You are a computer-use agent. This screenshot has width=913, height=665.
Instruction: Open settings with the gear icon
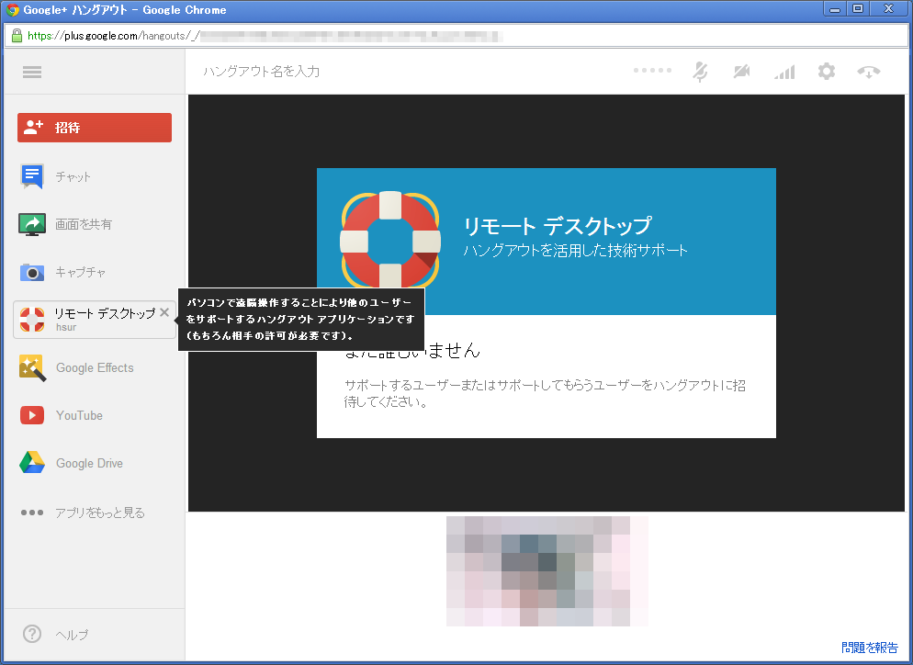point(827,72)
